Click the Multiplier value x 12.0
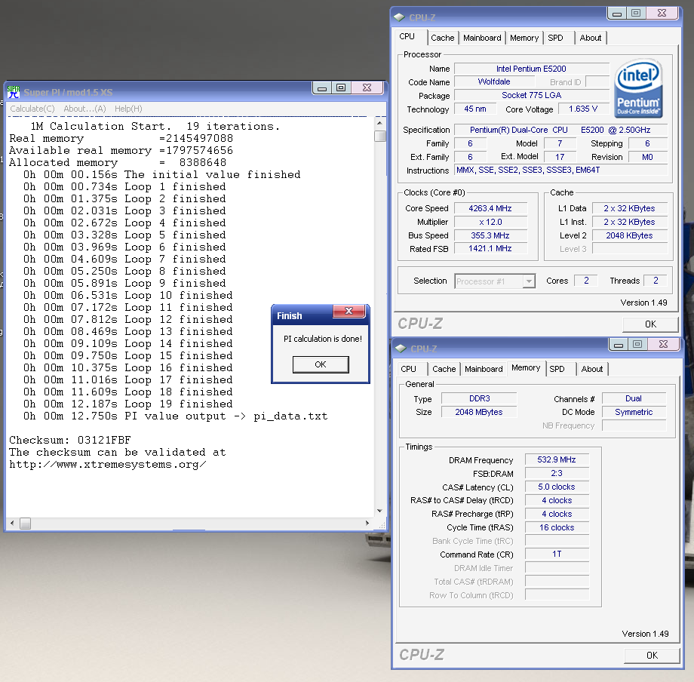The height and width of the screenshot is (682, 694). click(x=490, y=222)
